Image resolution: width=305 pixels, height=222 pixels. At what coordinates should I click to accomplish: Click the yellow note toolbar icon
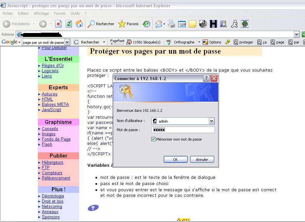(x=192, y=24)
